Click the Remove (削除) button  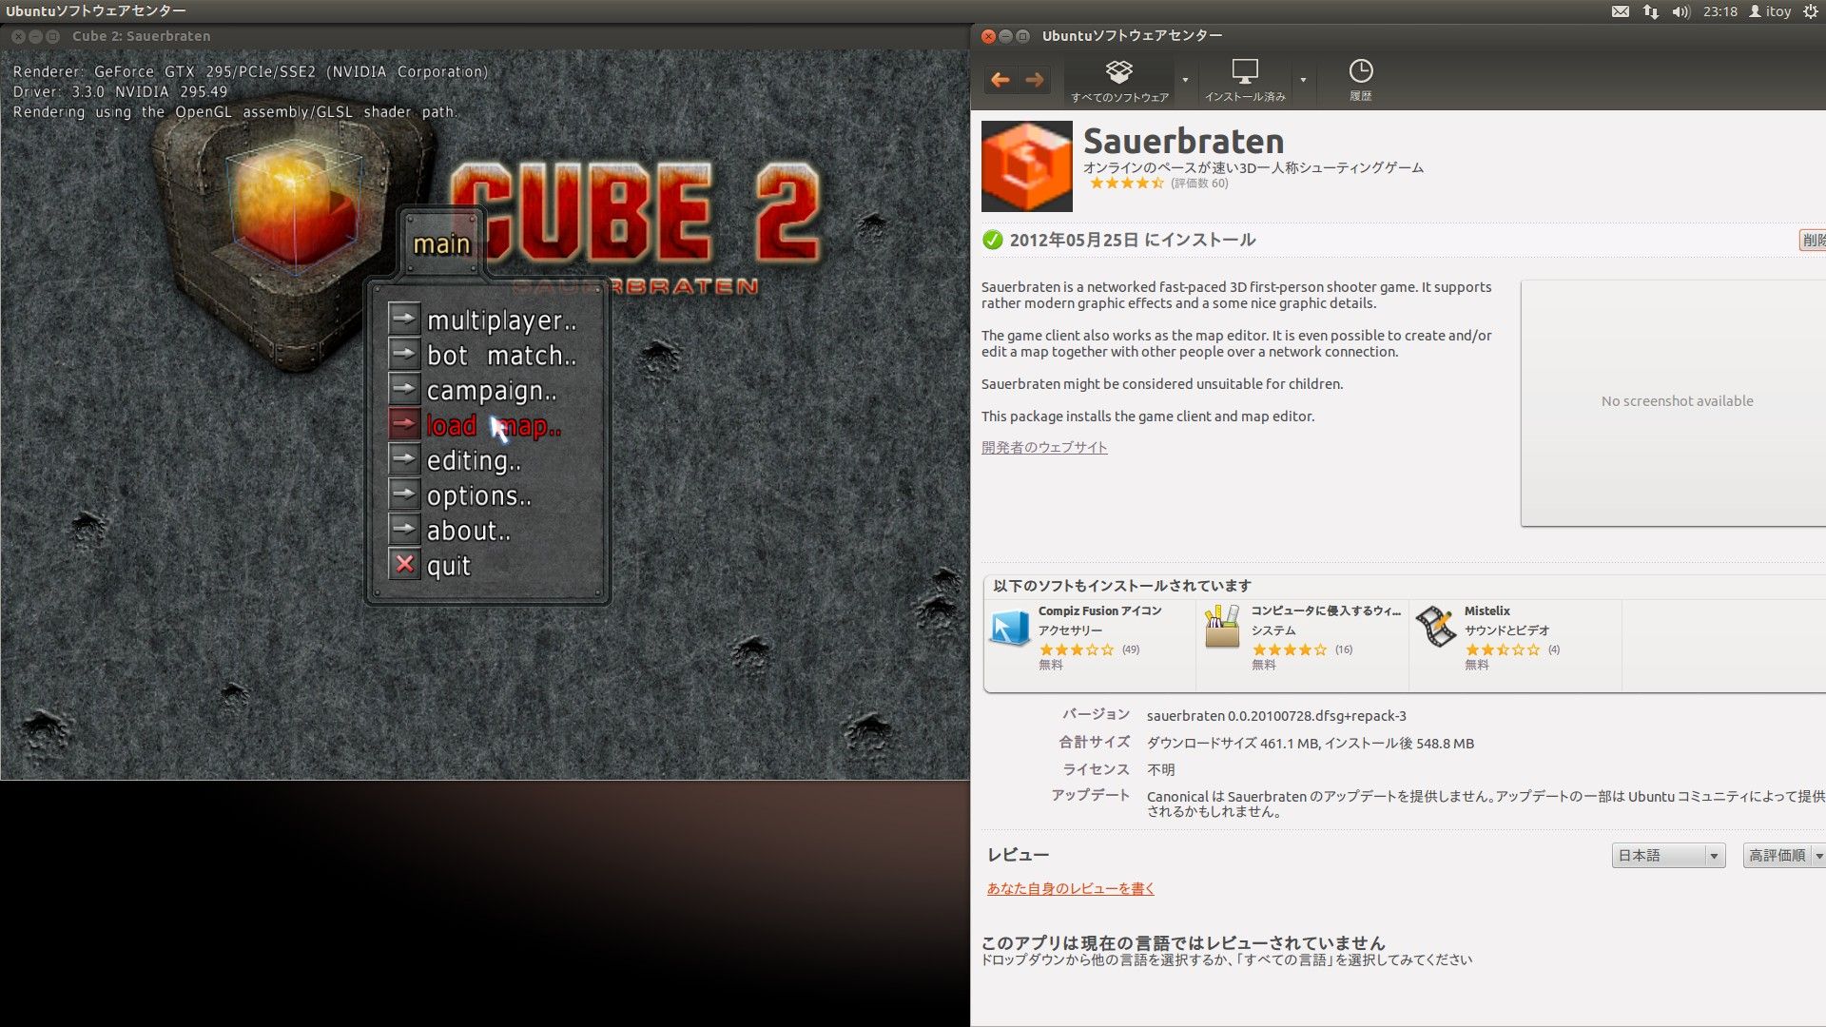1812,240
